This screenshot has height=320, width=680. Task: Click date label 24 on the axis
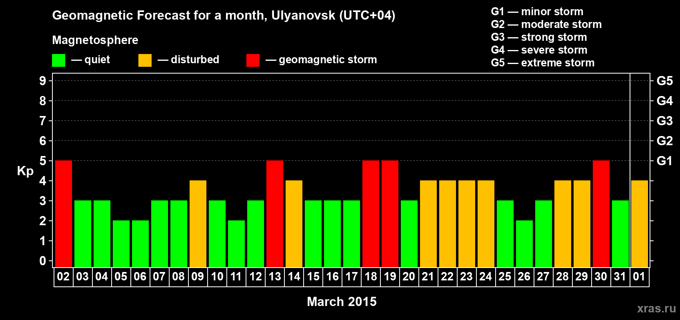tap(486, 277)
